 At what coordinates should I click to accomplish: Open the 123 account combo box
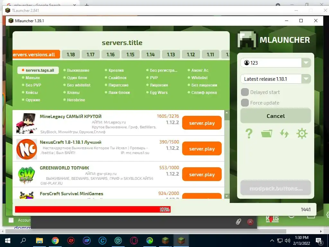[275, 63]
